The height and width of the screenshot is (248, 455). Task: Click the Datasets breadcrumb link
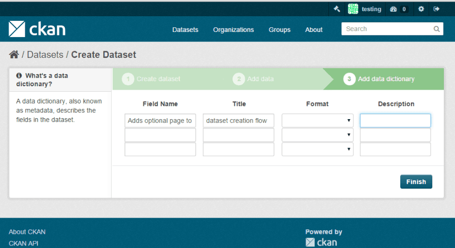pos(45,55)
